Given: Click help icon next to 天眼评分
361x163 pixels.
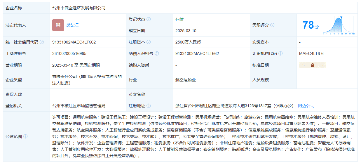Looking at the screenshot, I should 272,25.
